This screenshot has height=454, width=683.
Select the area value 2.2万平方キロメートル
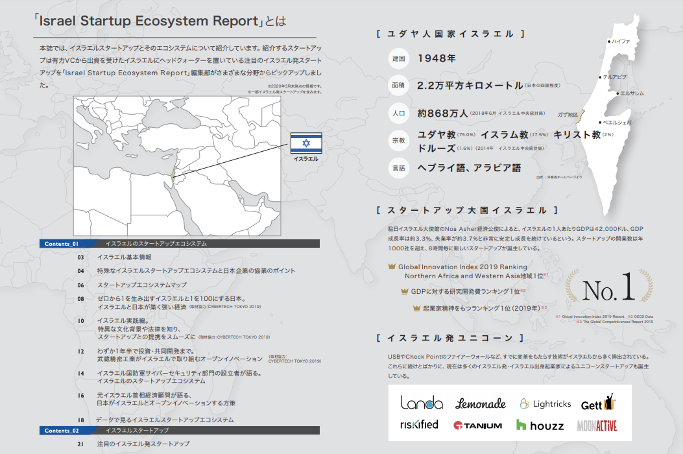[470, 86]
